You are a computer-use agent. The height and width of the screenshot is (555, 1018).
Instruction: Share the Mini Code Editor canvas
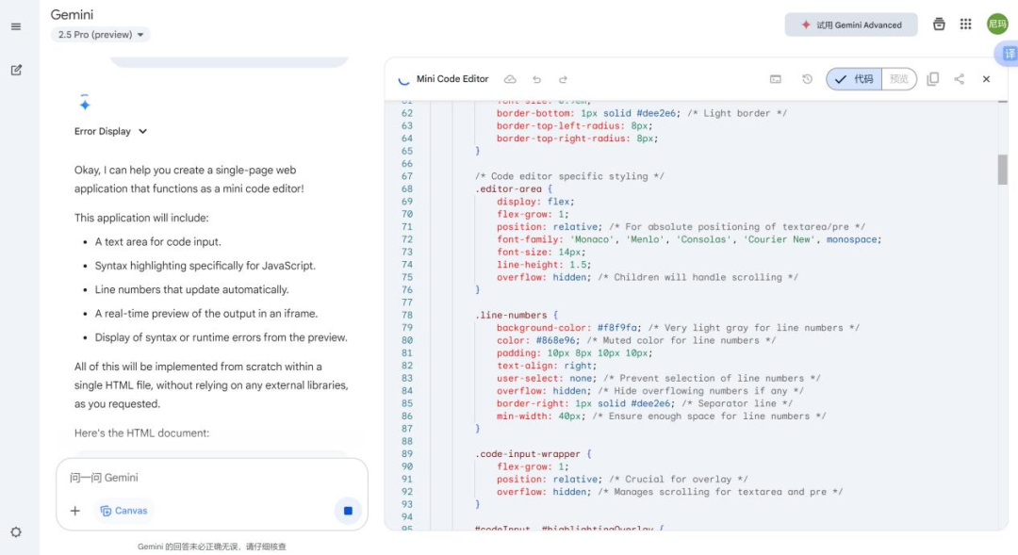pyautogui.click(x=959, y=79)
